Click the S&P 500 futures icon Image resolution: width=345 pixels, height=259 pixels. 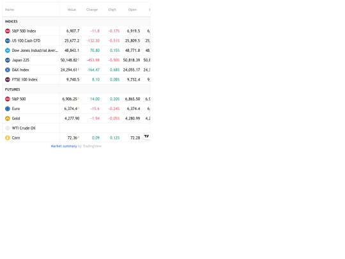click(x=8, y=99)
